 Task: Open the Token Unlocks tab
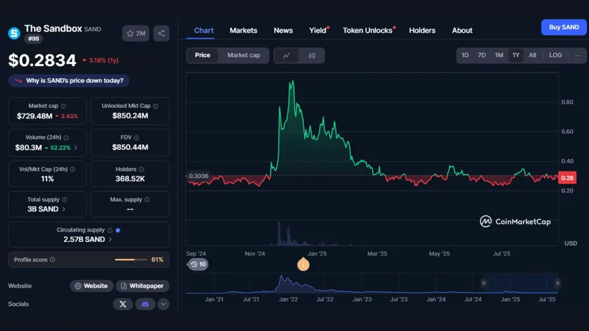(368, 30)
